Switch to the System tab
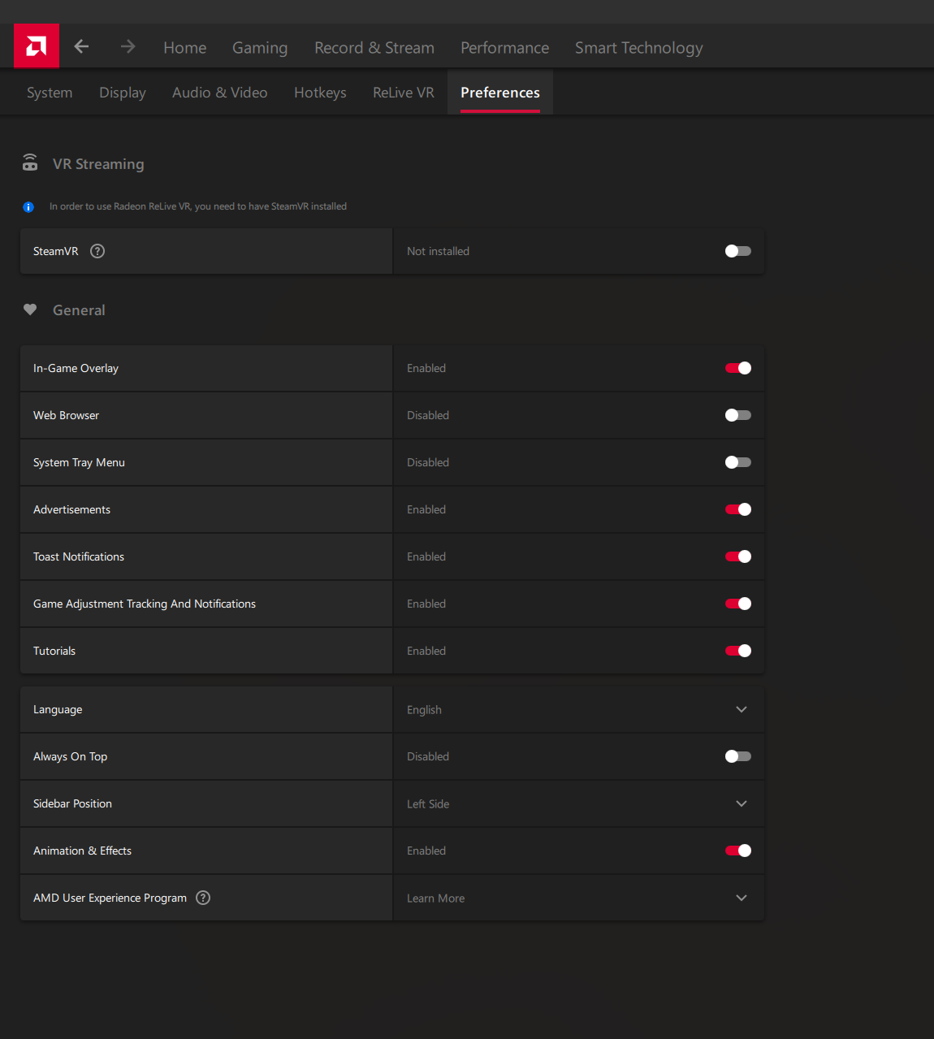This screenshot has height=1039, width=934. pos(50,93)
